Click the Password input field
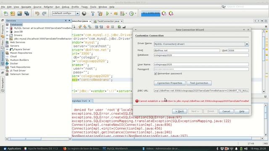The image size is (269, 151). tap(201, 69)
